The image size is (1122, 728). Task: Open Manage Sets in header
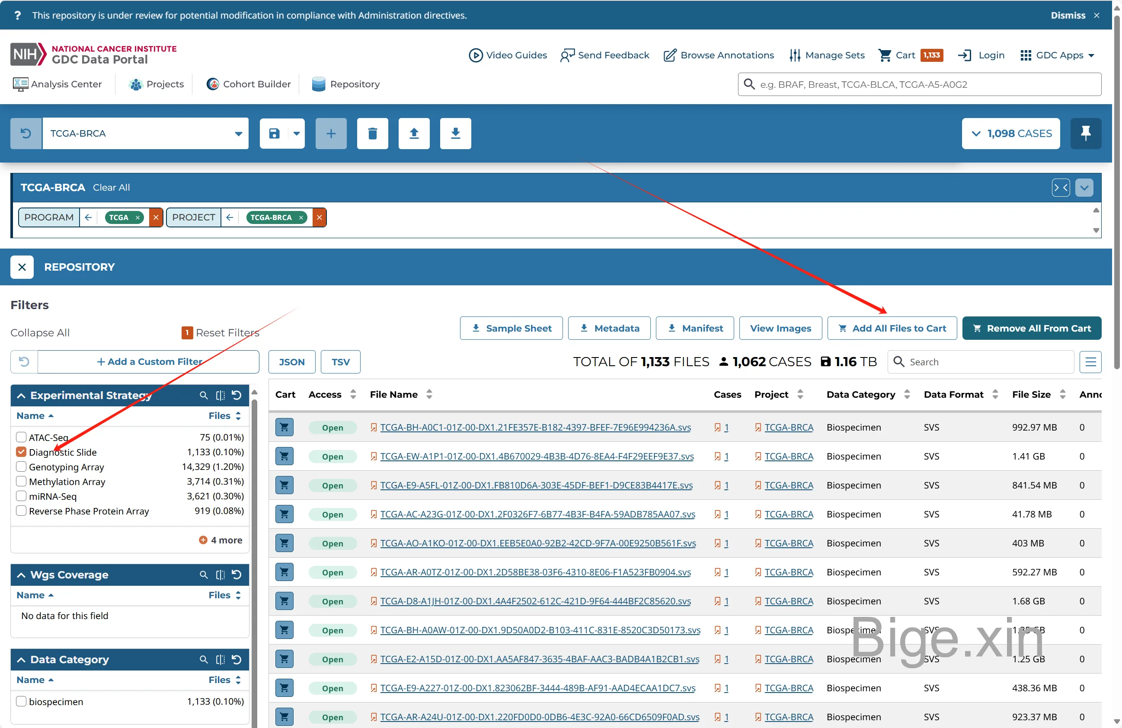pyautogui.click(x=827, y=55)
